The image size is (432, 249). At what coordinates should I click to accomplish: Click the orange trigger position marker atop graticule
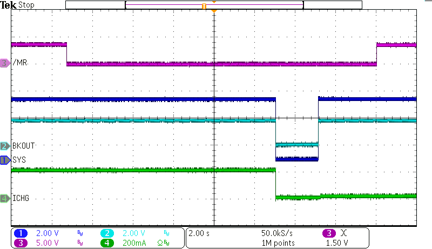point(214,11)
